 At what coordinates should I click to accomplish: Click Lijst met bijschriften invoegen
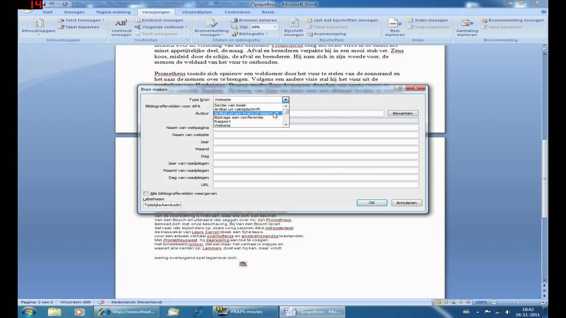click(342, 20)
